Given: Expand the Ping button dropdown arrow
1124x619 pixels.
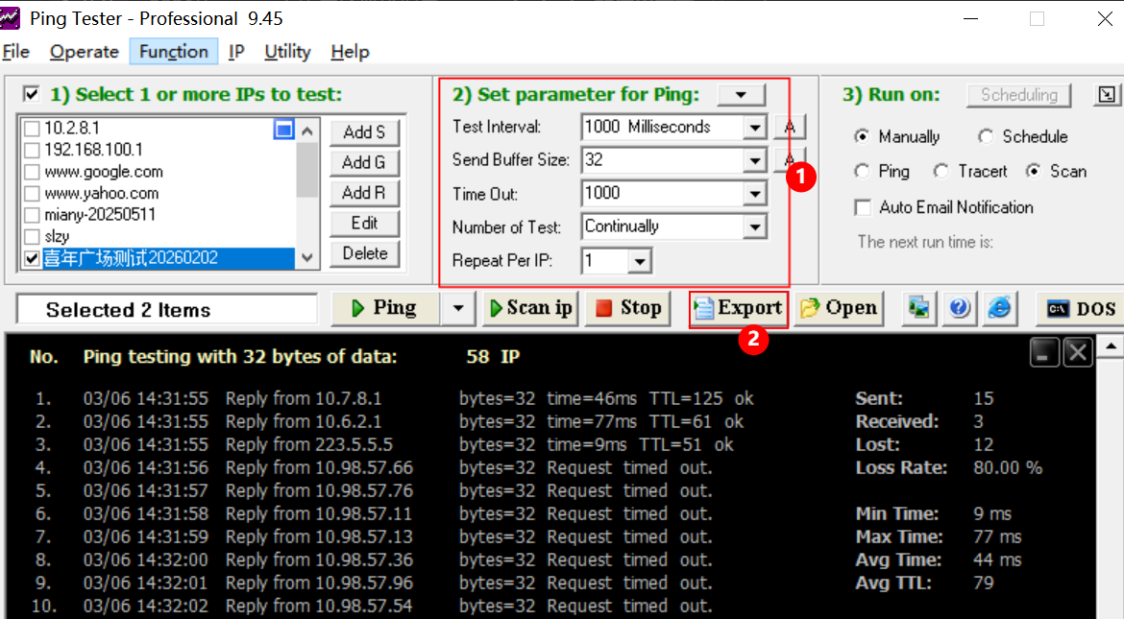Looking at the screenshot, I should coord(458,308).
